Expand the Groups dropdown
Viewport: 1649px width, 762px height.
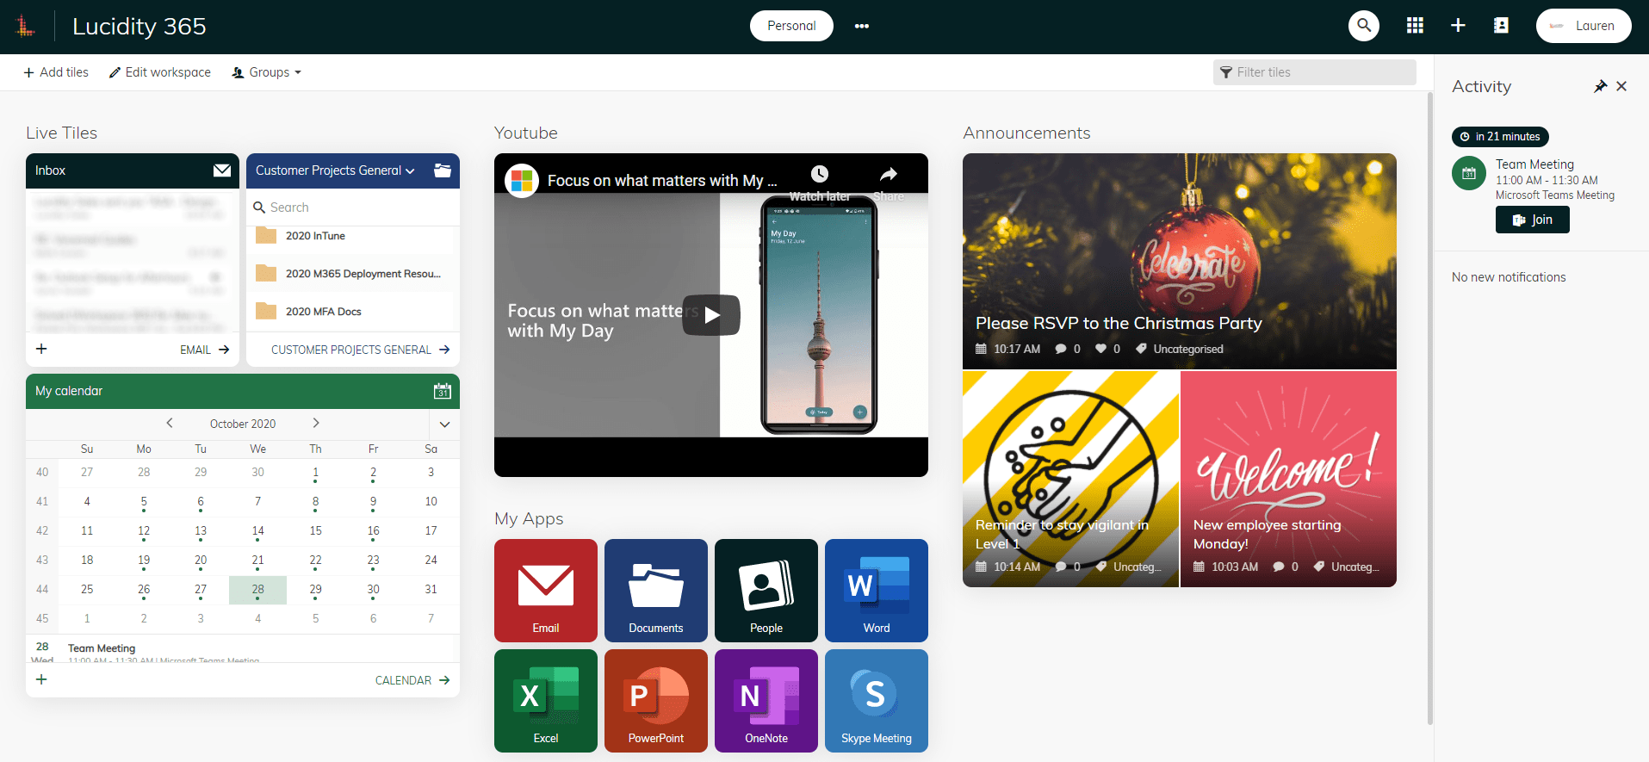pos(267,72)
